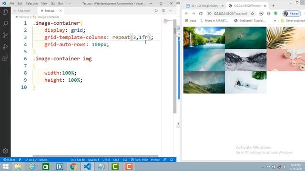305x171 pixels.
Task: Open the feedback icon in status bar
Action: [x=165, y=160]
